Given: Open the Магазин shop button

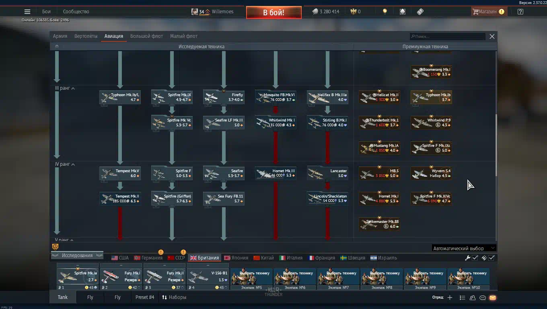Looking at the screenshot, I should pyautogui.click(x=488, y=12).
